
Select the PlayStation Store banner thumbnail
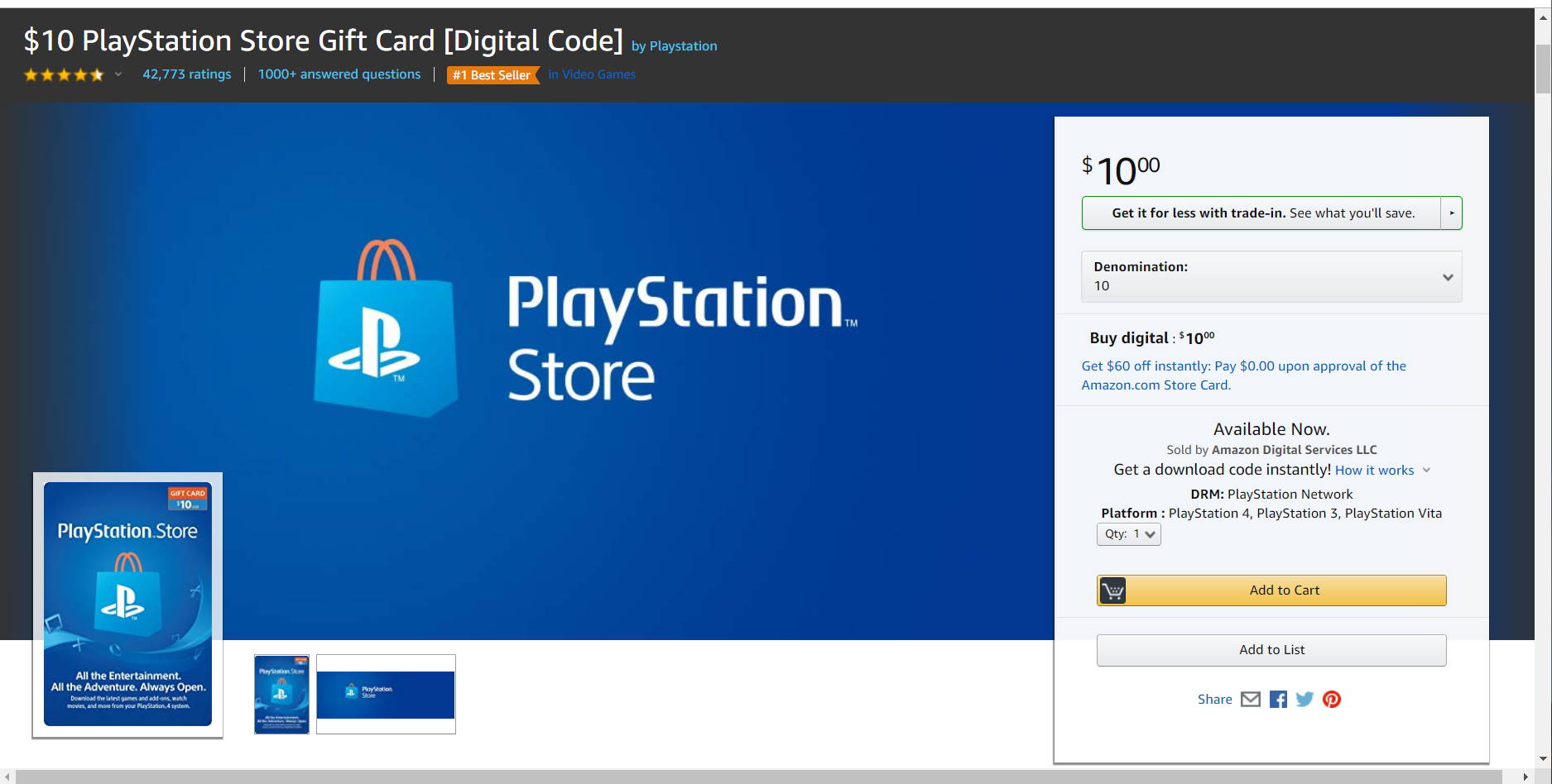click(386, 694)
